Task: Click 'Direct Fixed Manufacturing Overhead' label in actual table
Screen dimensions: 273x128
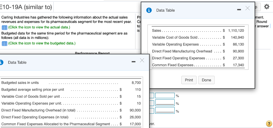Action: pyautogui.click(x=182, y=51)
